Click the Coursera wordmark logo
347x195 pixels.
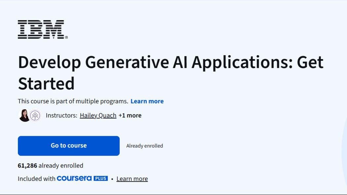pyautogui.click(x=74, y=178)
